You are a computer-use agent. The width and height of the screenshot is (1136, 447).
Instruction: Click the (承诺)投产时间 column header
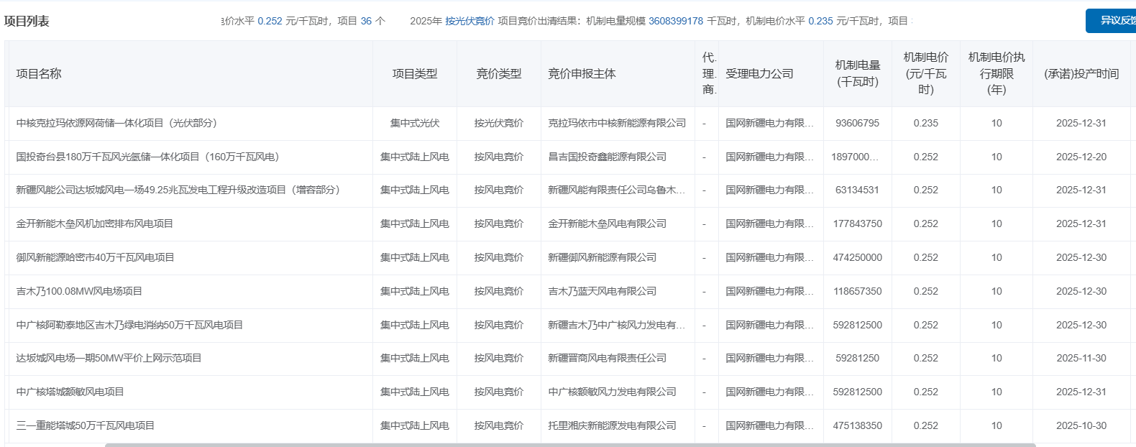pyautogui.click(x=1081, y=73)
